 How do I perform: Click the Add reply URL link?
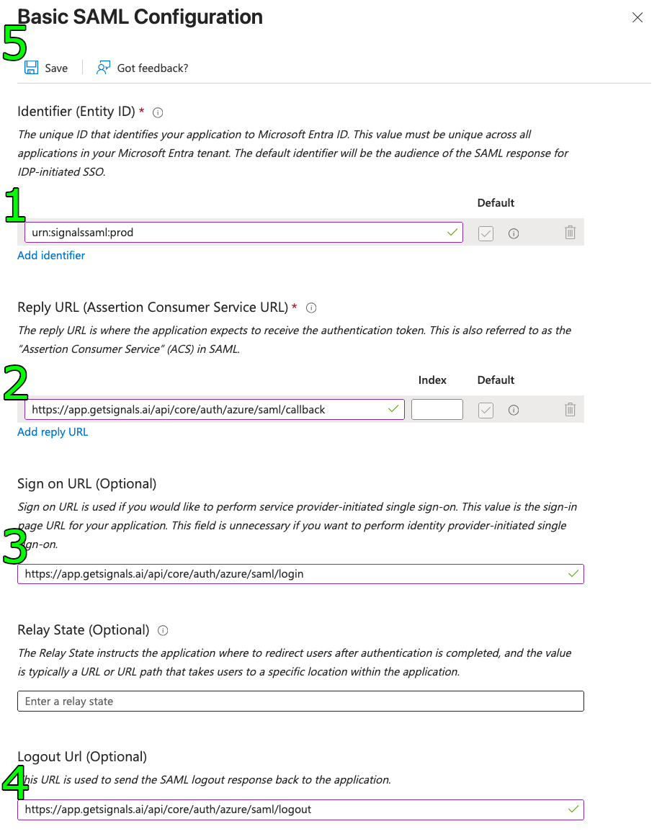pyautogui.click(x=53, y=431)
